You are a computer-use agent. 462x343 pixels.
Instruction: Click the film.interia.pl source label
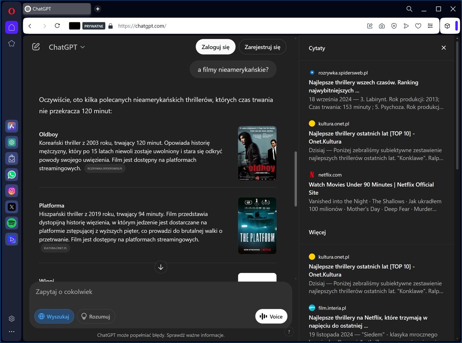click(x=332, y=308)
